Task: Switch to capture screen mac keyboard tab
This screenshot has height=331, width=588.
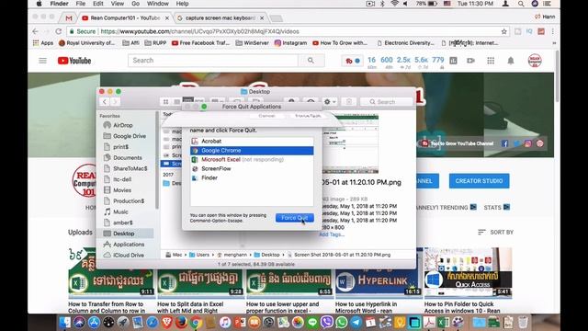Action: click(220, 18)
